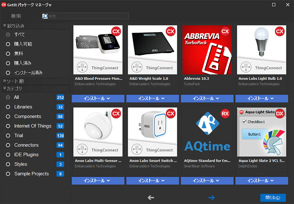Click the Abbrevia TurboPack package icon
294x204 pixels.
pyautogui.click(x=207, y=50)
